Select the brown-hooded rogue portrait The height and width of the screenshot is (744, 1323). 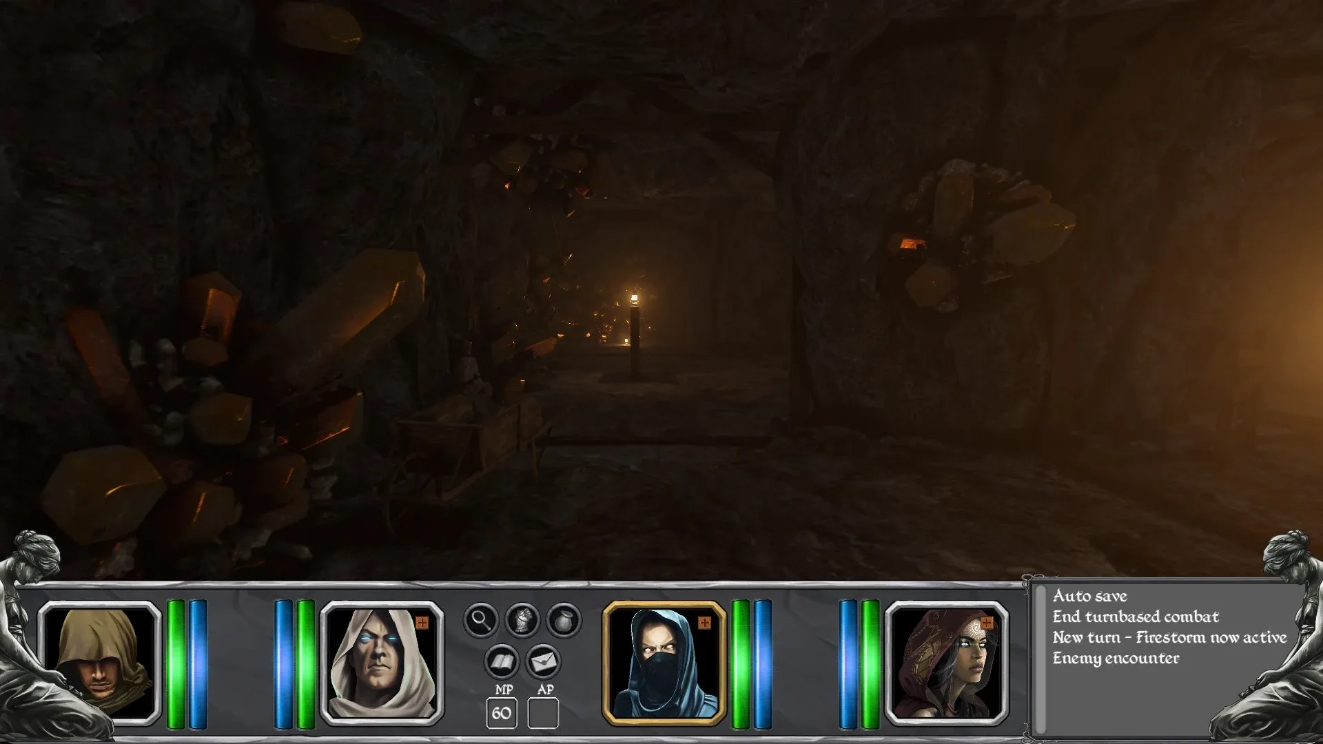click(100, 663)
